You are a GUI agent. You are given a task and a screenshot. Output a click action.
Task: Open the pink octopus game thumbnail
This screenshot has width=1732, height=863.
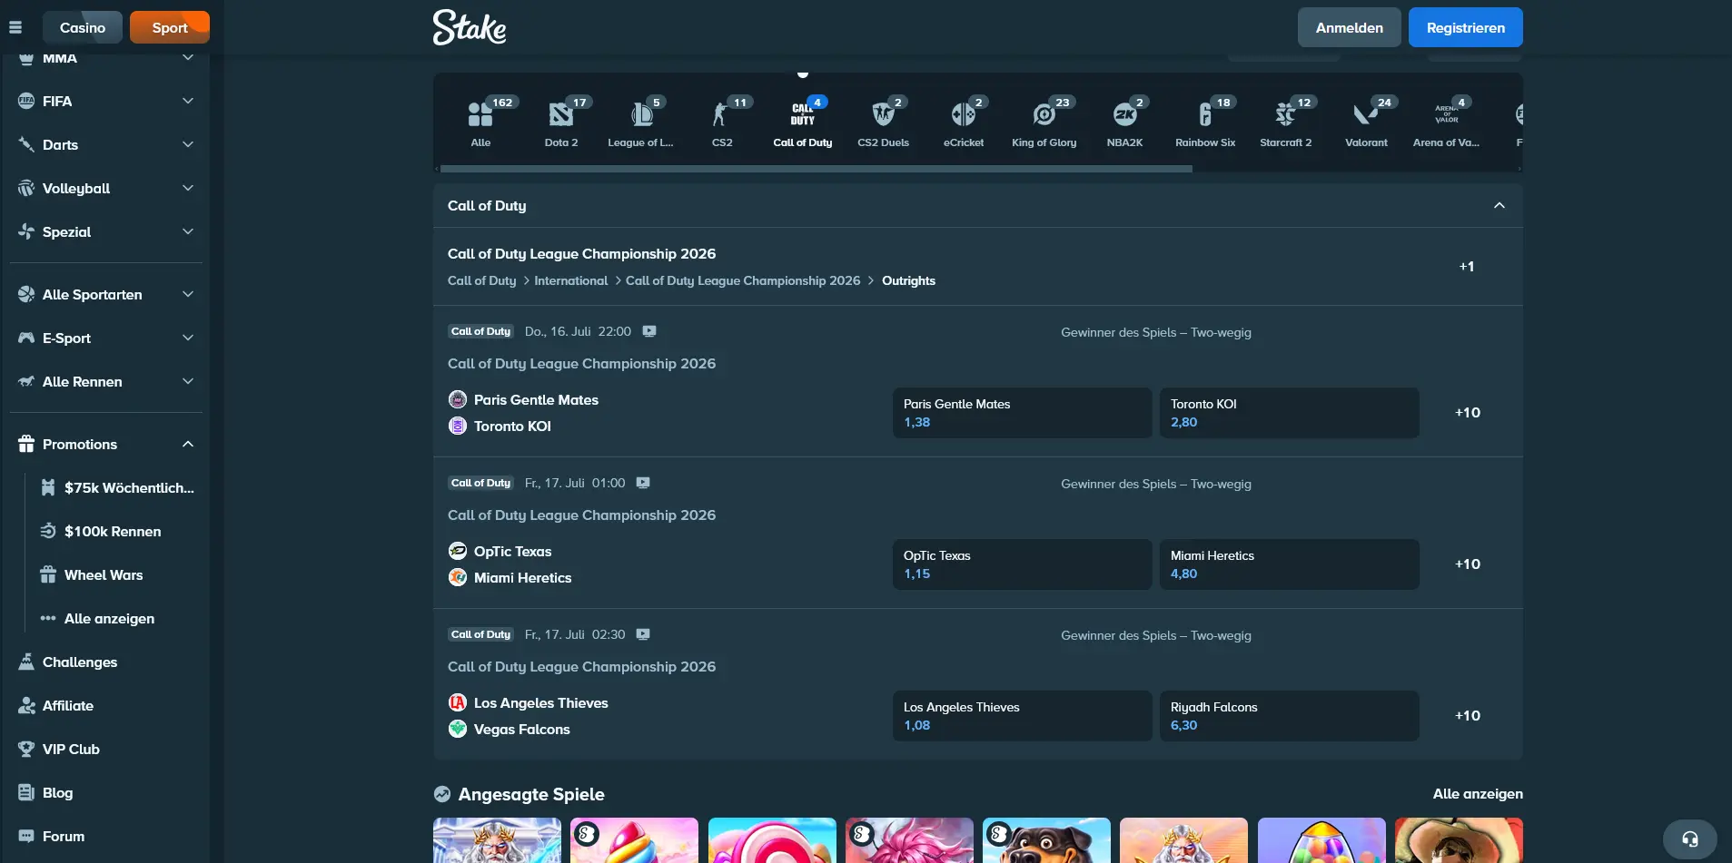(x=909, y=840)
